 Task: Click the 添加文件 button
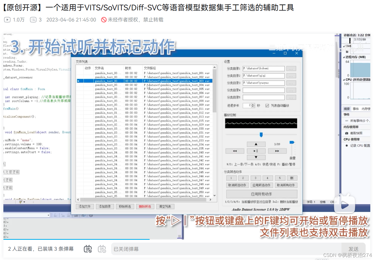(x=85, y=206)
